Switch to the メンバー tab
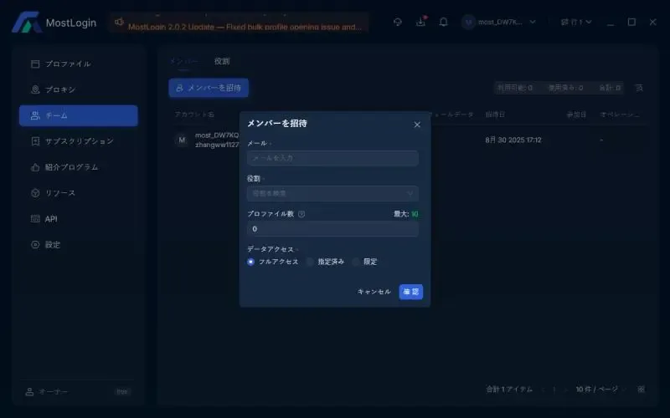This screenshot has width=670, height=418. pyautogui.click(x=183, y=61)
